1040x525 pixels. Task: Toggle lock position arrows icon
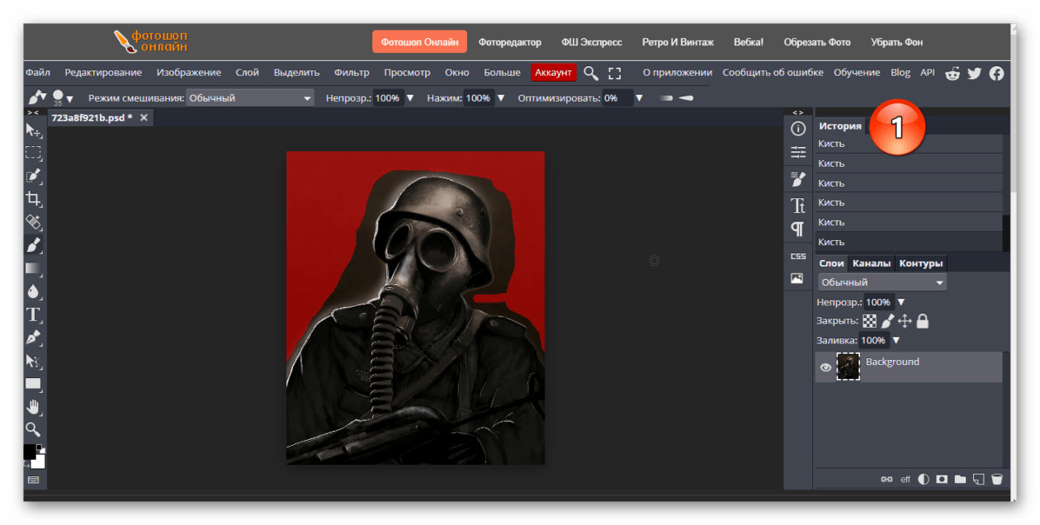click(x=905, y=321)
